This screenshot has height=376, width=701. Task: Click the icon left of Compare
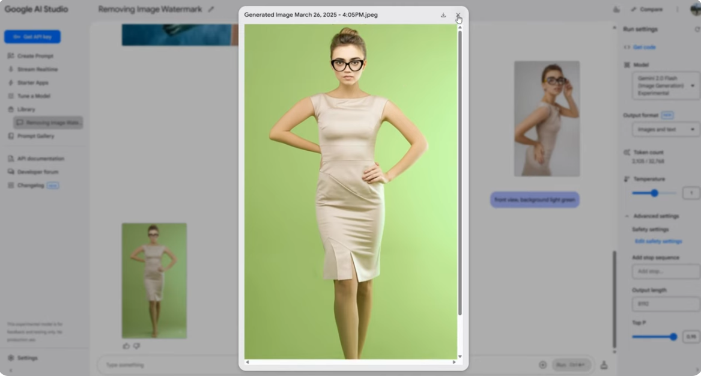click(x=616, y=9)
